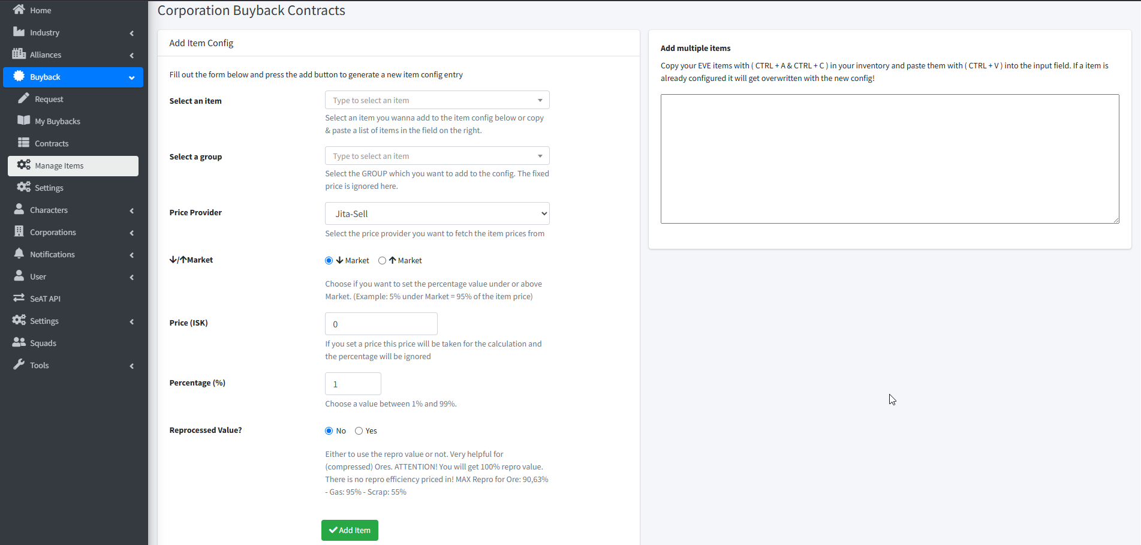Click the Alliances building icon
The width and height of the screenshot is (1141, 545).
pyautogui.click(x=19, y=54)
